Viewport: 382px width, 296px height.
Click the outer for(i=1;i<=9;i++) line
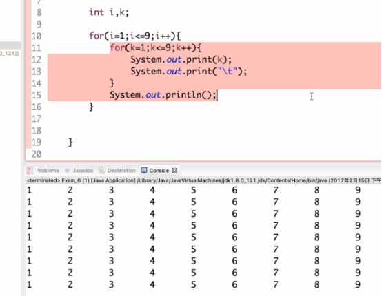coord(134,36)
